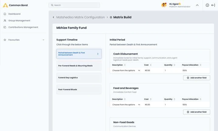Screen dimensions: 218x131
Task: Sort Cash Disbursement by Quantity
Action: pos(174,65)
